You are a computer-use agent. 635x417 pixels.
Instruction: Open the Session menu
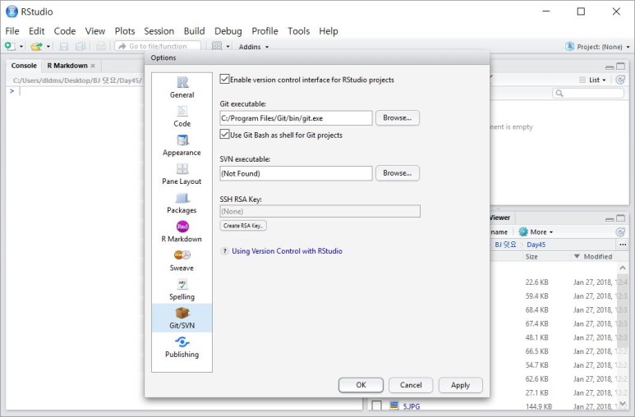tap(159, 31)
